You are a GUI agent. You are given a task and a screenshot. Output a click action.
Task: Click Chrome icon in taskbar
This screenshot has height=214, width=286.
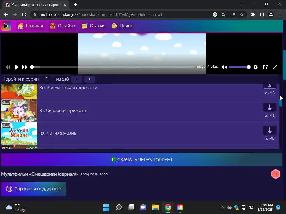click(x=168, y=207)
